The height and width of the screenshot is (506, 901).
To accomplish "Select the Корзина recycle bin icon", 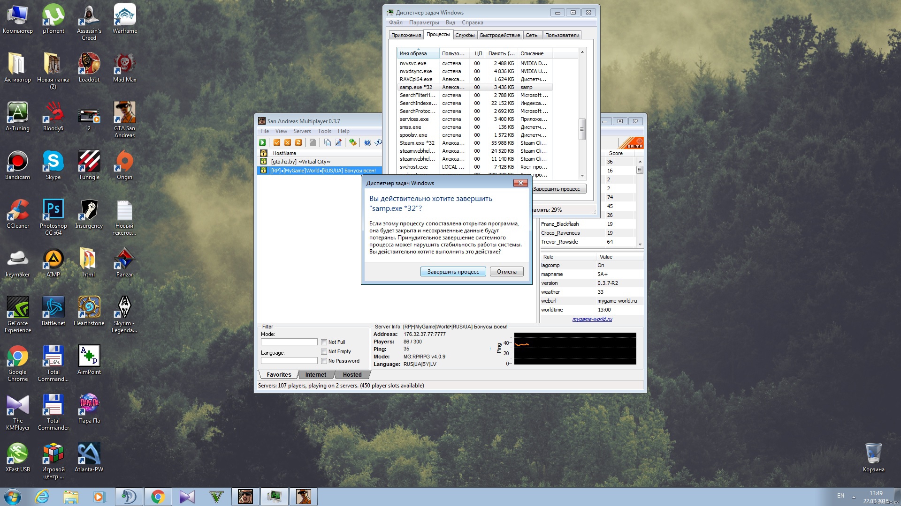I will point(873,457).
